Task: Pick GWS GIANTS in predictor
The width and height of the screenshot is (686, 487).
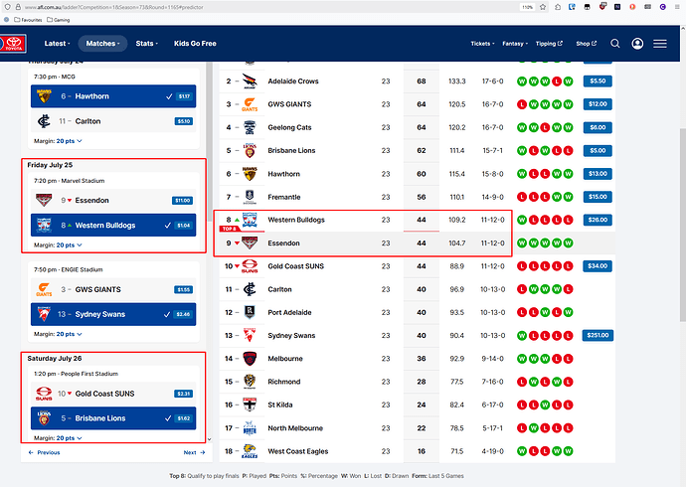Action: coord(113,289)
